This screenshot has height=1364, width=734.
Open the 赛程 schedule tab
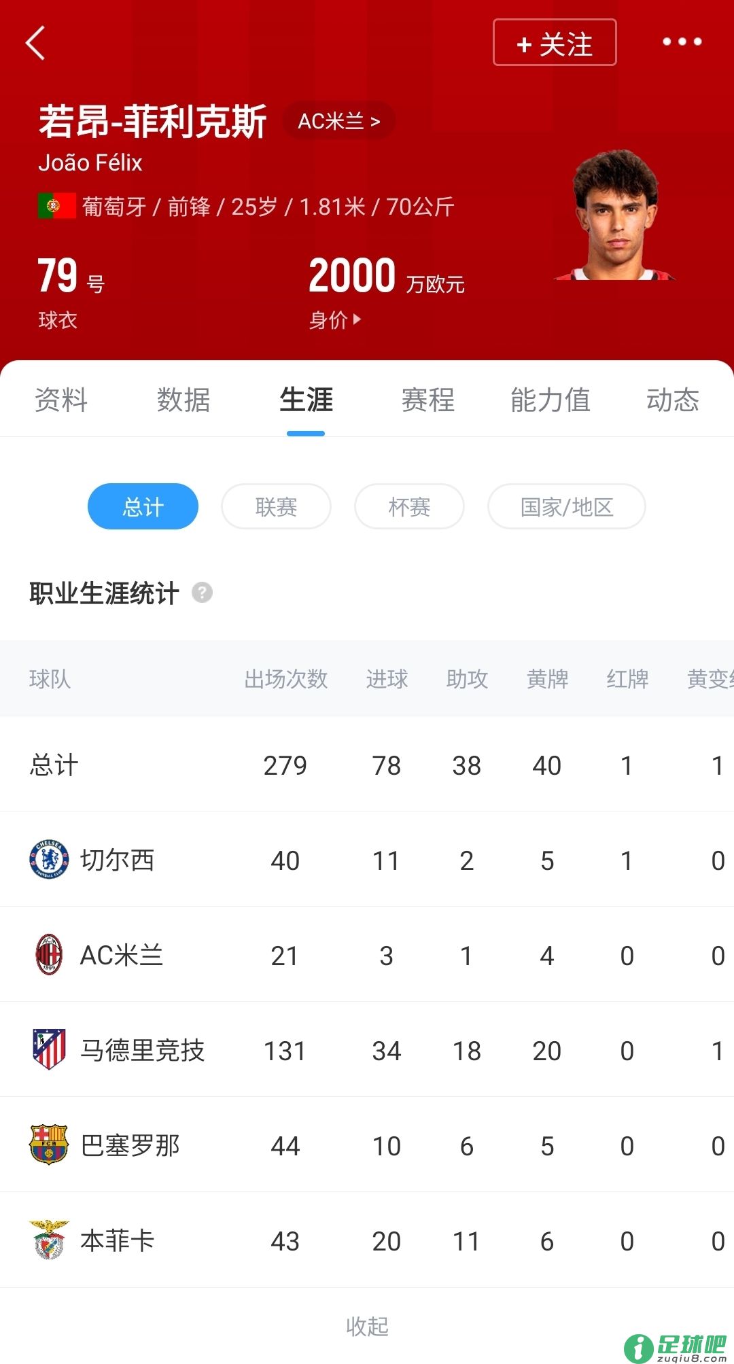427,400
